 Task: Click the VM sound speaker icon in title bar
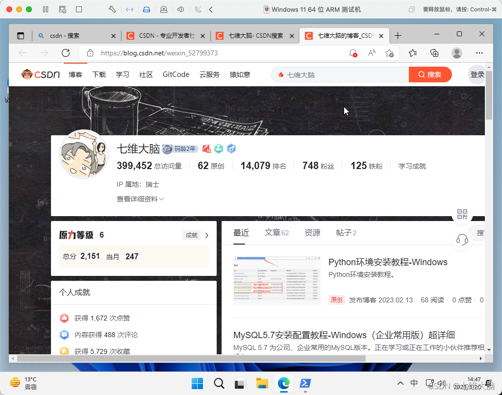180,9
